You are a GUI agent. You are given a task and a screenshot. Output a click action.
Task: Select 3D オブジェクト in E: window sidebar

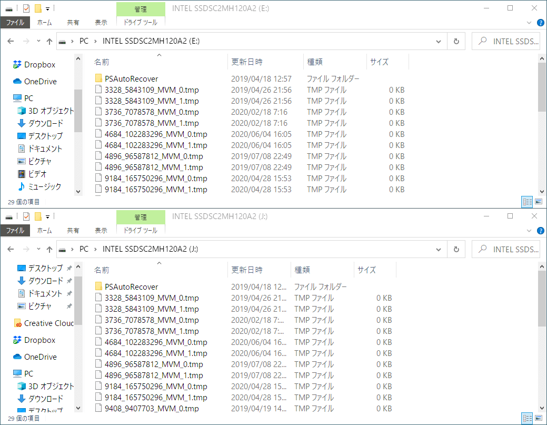[45, 111]
